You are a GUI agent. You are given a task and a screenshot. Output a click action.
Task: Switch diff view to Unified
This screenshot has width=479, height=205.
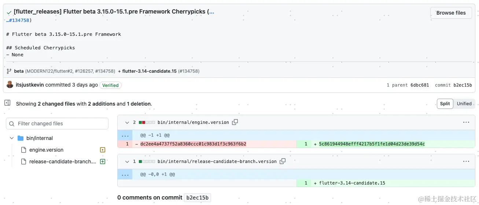point(464,104)
